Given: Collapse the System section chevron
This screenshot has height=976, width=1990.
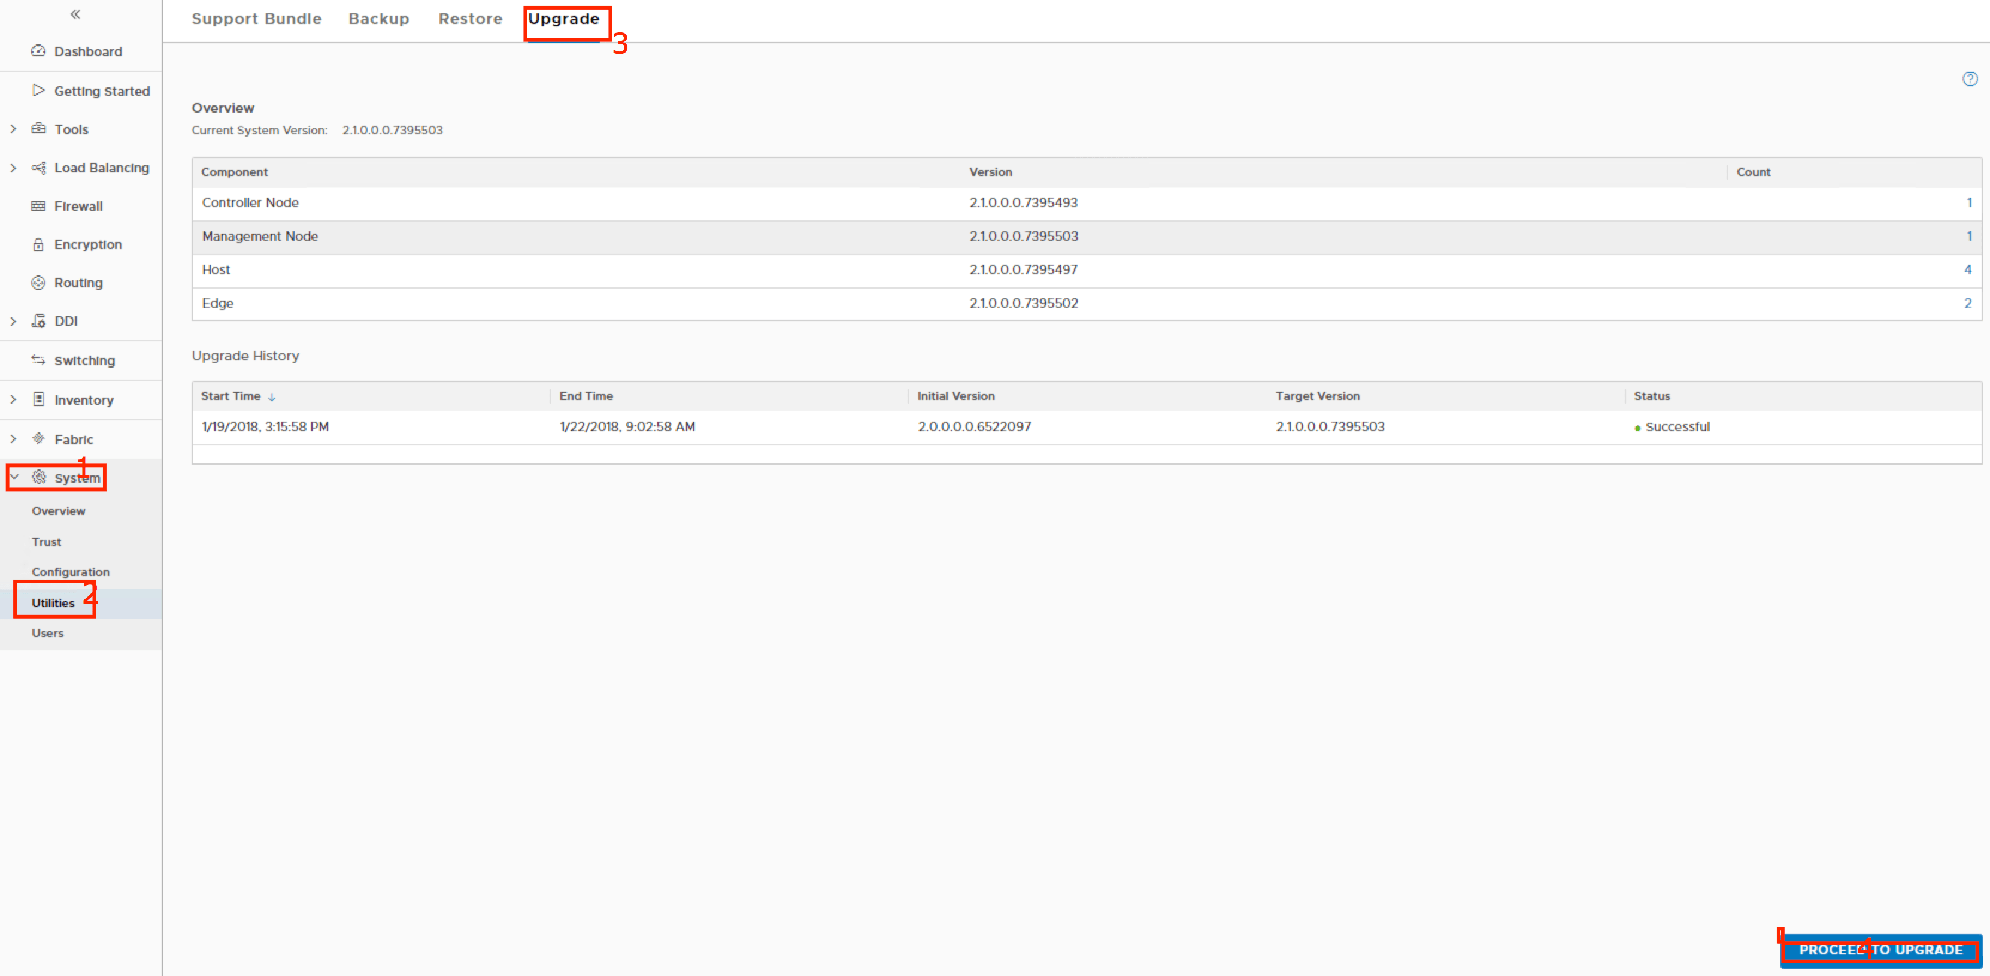Looking at the screenshot, I should [x=15, y=478].
